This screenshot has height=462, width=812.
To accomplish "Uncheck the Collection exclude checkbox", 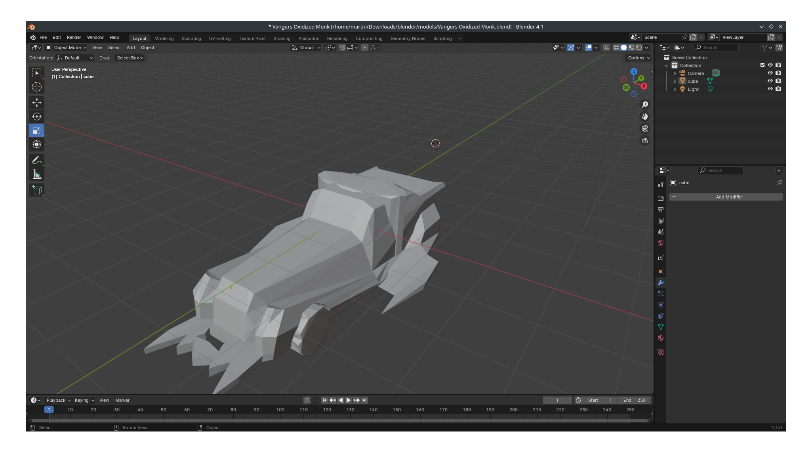I will click(762, 65).
